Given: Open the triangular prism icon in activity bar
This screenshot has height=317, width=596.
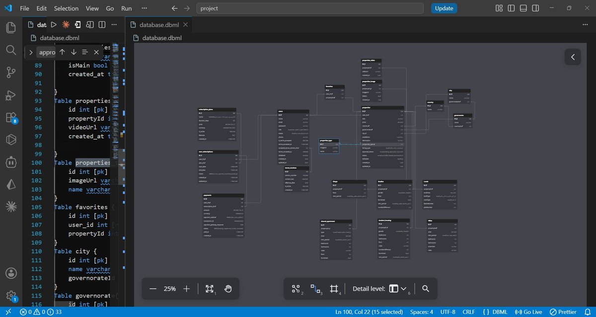Looking at the screenshot, I should point(11,184).
